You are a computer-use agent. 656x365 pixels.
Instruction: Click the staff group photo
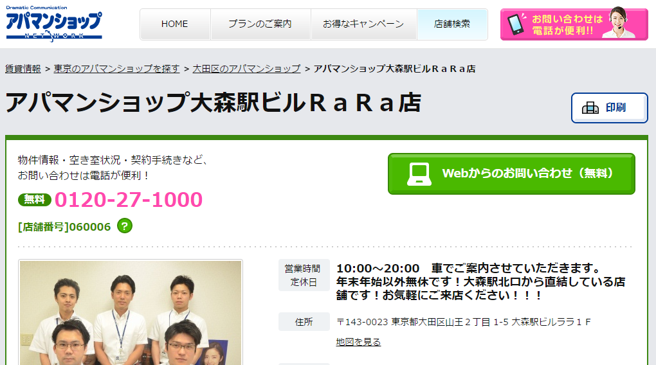131,313
